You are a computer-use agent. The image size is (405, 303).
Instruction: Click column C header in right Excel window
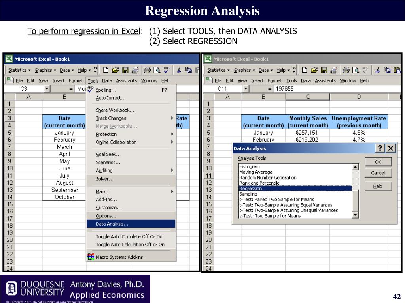point(308,97)
